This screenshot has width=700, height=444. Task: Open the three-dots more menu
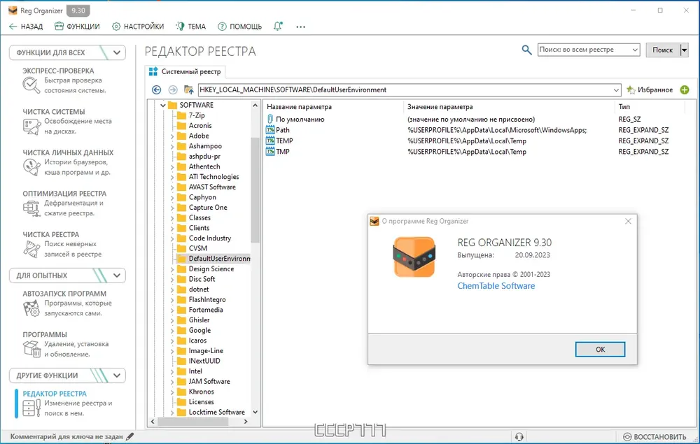[x=300, y=27]
